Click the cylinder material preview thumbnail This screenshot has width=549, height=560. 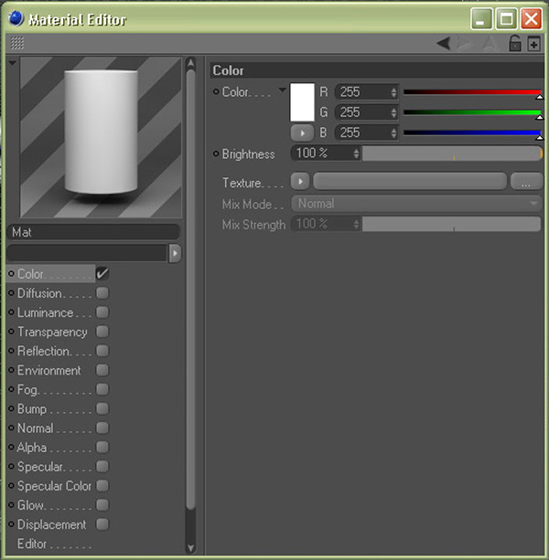[x=101, y=137]
